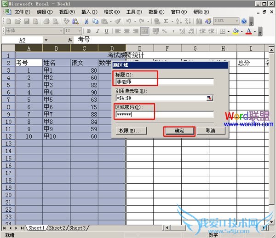Expand the Borders dropdown arrow
Image resolution: width=276 pixels, height=238 pixels.
pos(229,31)
